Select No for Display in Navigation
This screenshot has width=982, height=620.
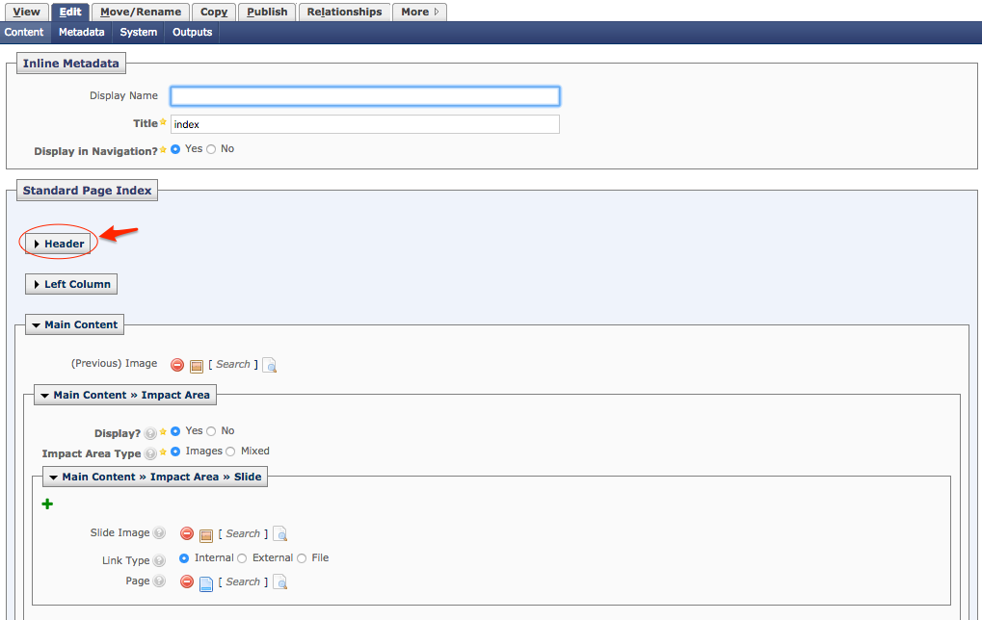pos(210,149)
